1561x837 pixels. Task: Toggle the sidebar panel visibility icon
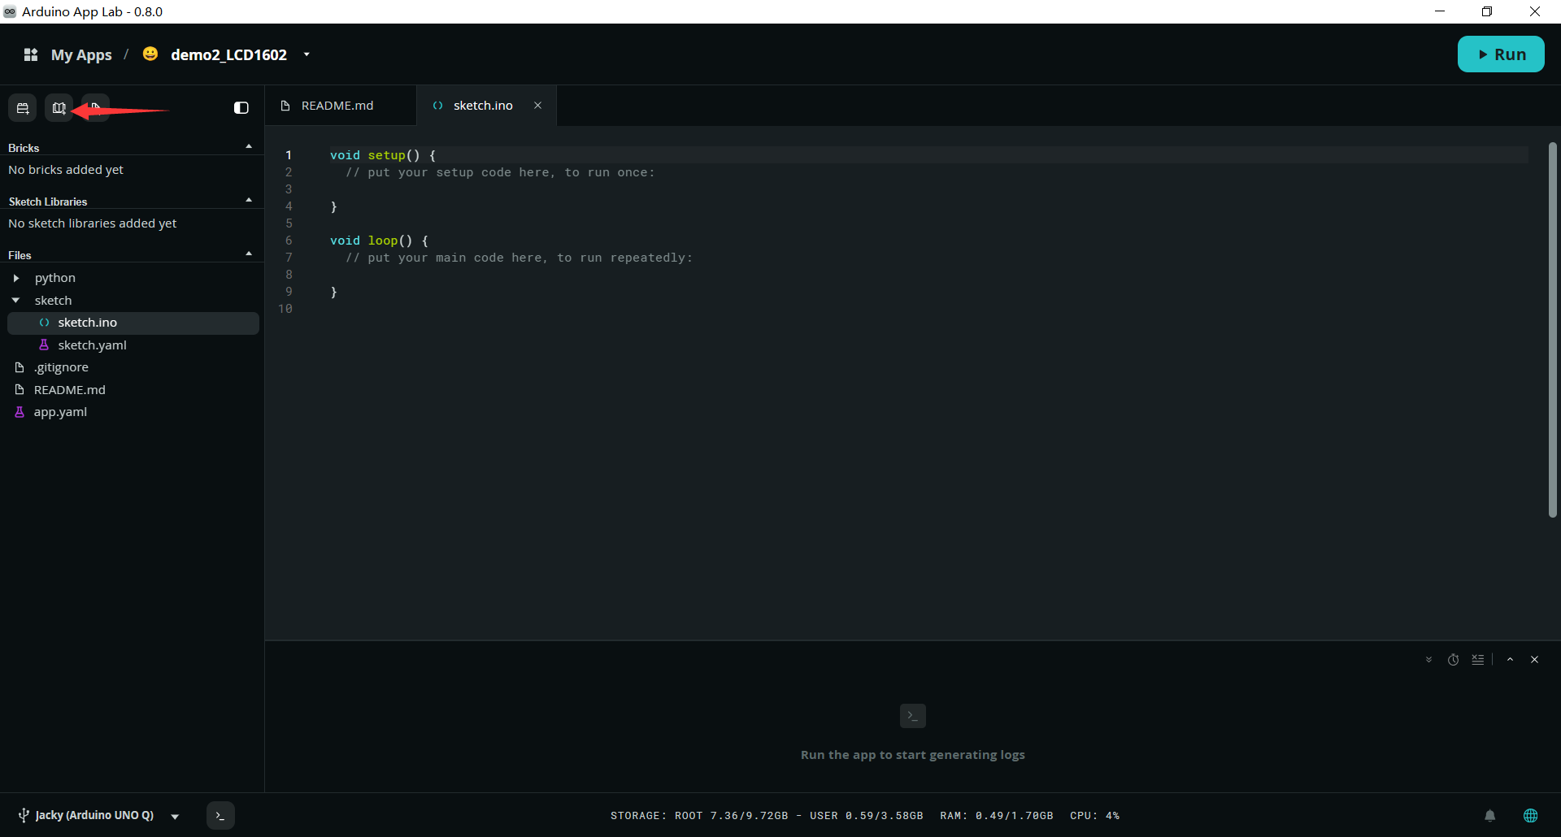pos(241,108)
